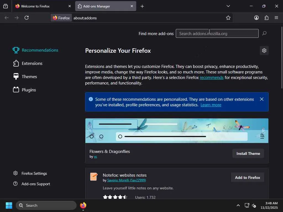Open taskbar clock and date

click(269, 205)
